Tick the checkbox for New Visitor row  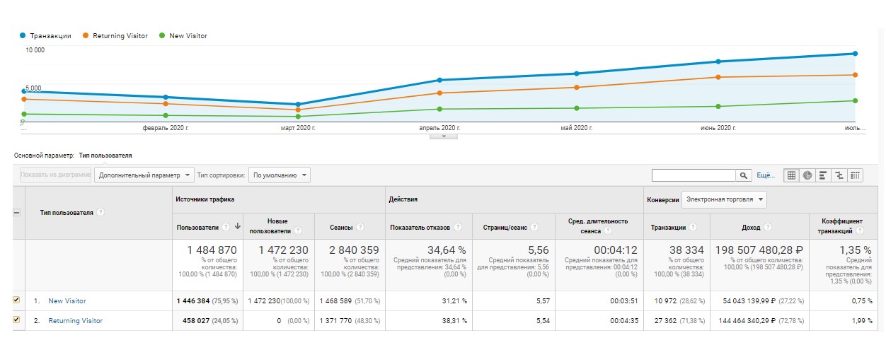(x=17, y=300)
